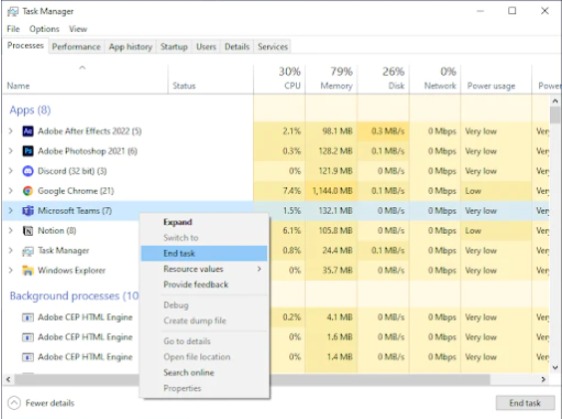562x419 pixels.
Task: Expand the Windows Explorer row
Action: coord(11,271)
